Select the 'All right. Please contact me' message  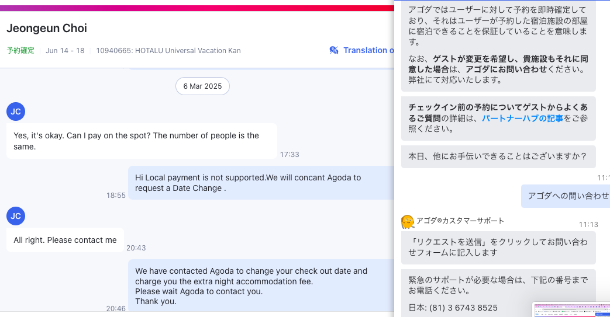[x=65, y=240]
